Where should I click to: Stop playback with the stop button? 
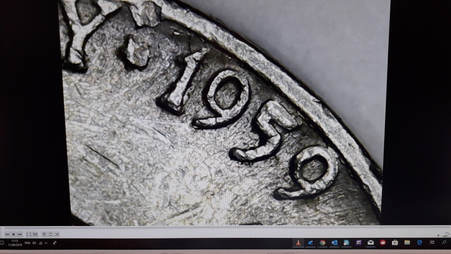point(14,234)
